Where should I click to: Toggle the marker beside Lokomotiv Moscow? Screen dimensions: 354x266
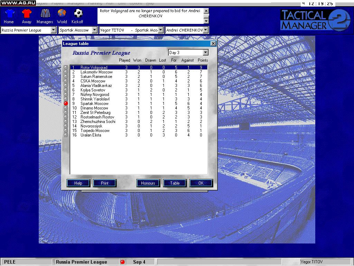[66, 72]
